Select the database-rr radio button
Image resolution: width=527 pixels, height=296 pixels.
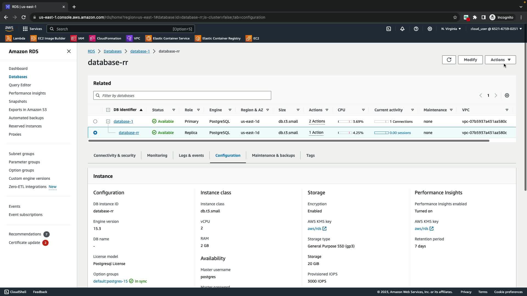[95, 133]
